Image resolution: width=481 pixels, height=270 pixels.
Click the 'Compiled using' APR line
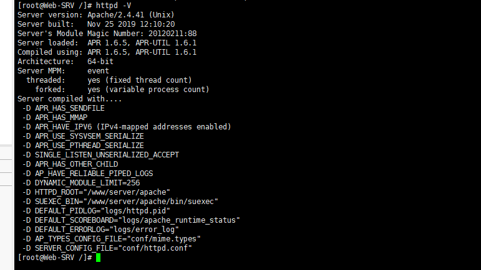pyautogui.click(x=107, y=52)
